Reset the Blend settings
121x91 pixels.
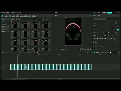pyautogui.click(x=115, y=43)
